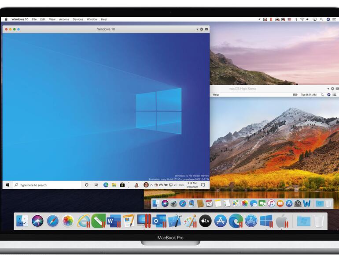Open Windows Action Center notifications icon

pos(203,185)
